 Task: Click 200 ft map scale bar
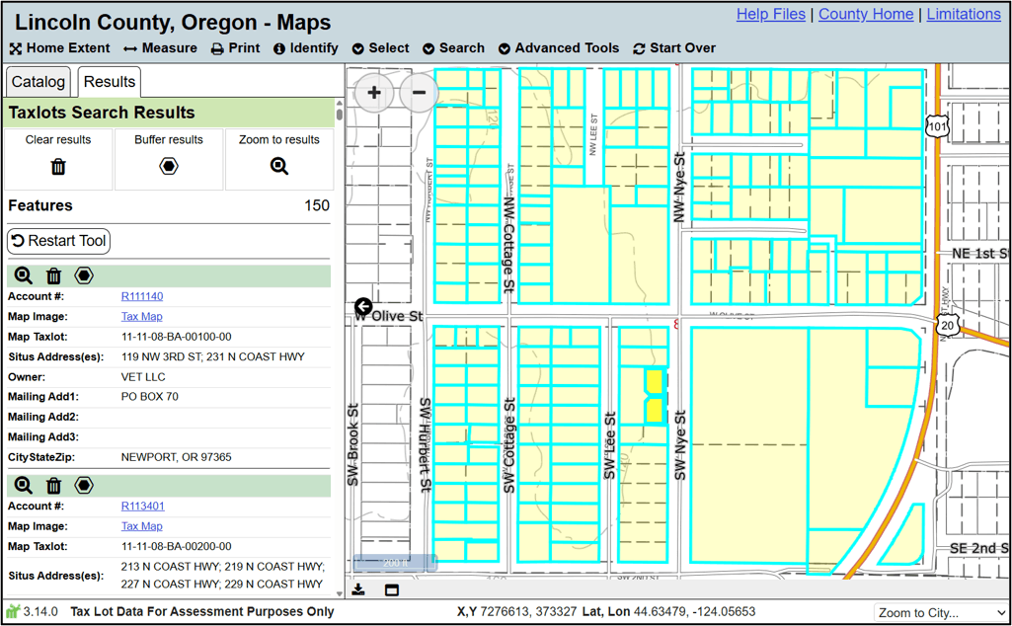click(395, 563)
